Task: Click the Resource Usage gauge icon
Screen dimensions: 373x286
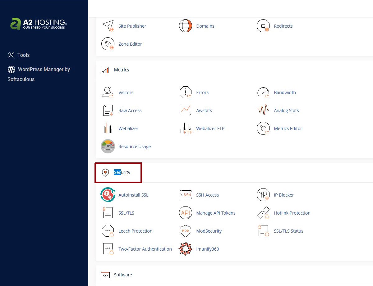Action: click(108, 147)
